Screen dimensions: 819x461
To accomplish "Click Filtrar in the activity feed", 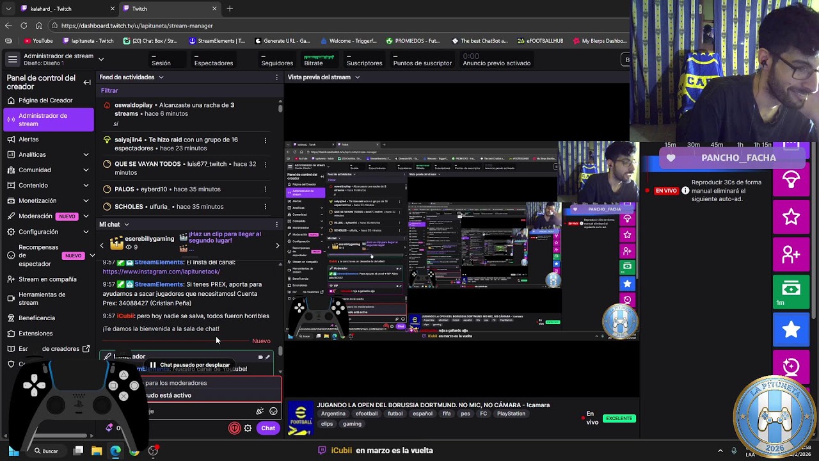I will (109, 91).
